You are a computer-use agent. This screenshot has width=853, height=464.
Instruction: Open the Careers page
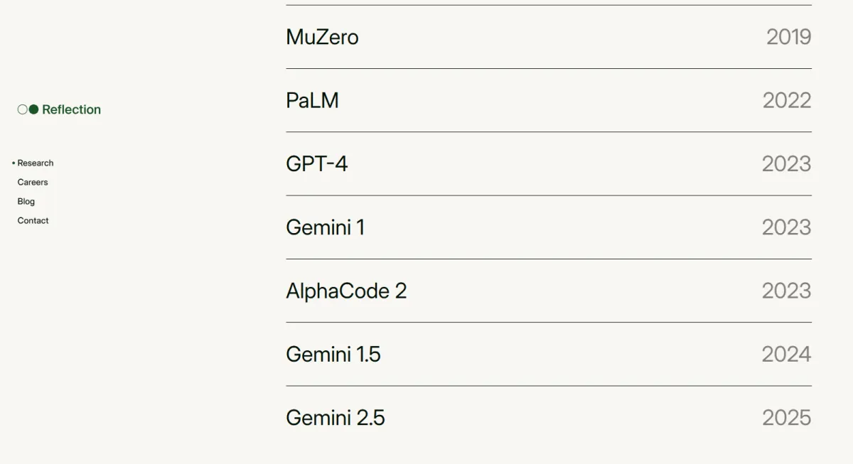tap(33, 182)
